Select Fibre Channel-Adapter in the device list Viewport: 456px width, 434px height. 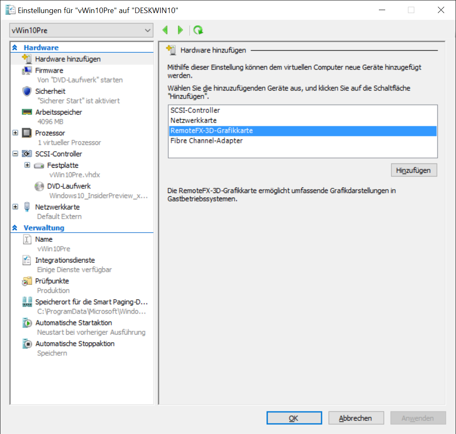click(x=303, y=141)
